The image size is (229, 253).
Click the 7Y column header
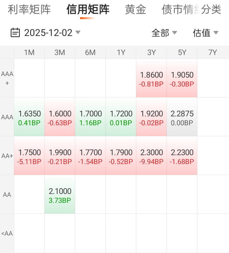tap(212, 52)
